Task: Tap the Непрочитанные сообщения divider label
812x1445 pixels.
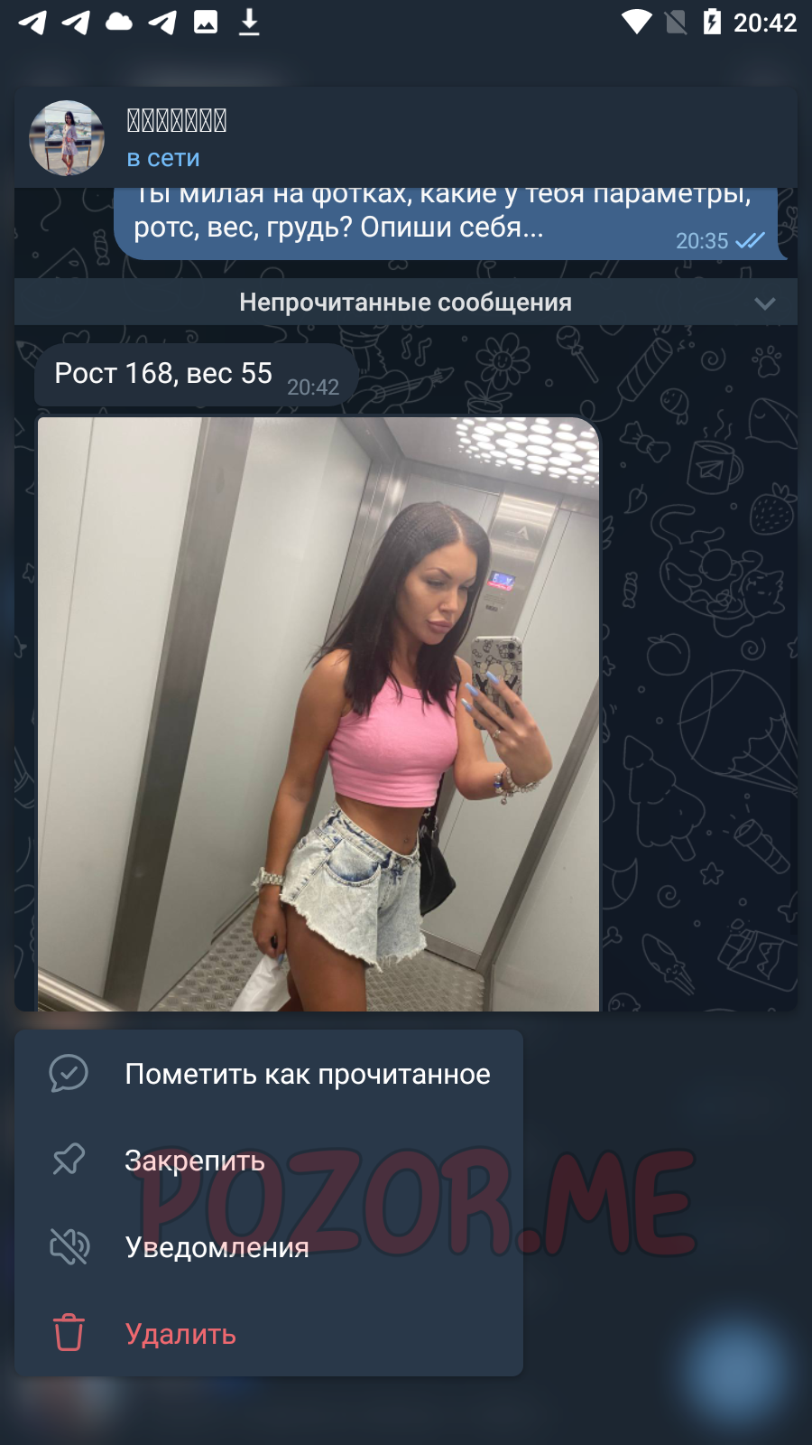Action: [405, 303]
